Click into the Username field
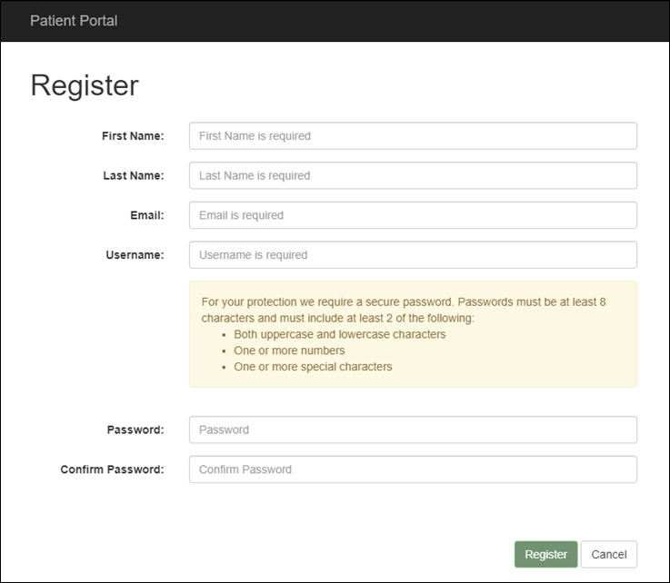670x583 pixels. [413, 255]
